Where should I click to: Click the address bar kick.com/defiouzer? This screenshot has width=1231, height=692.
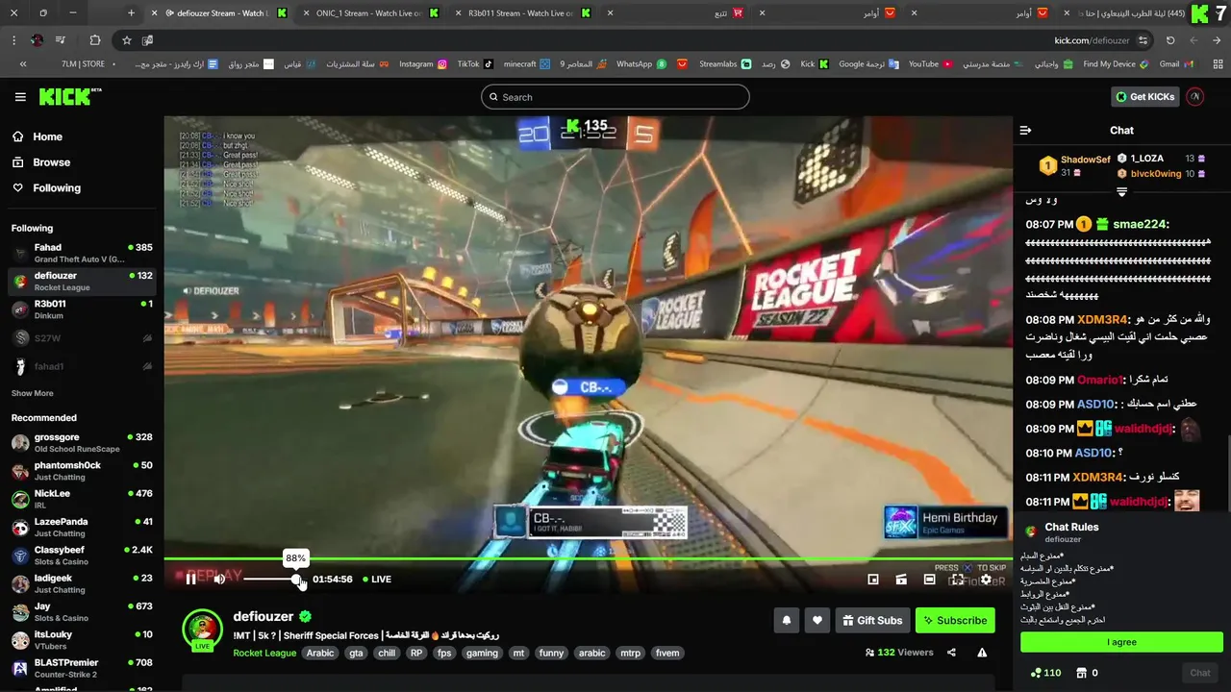point(1092,40)
